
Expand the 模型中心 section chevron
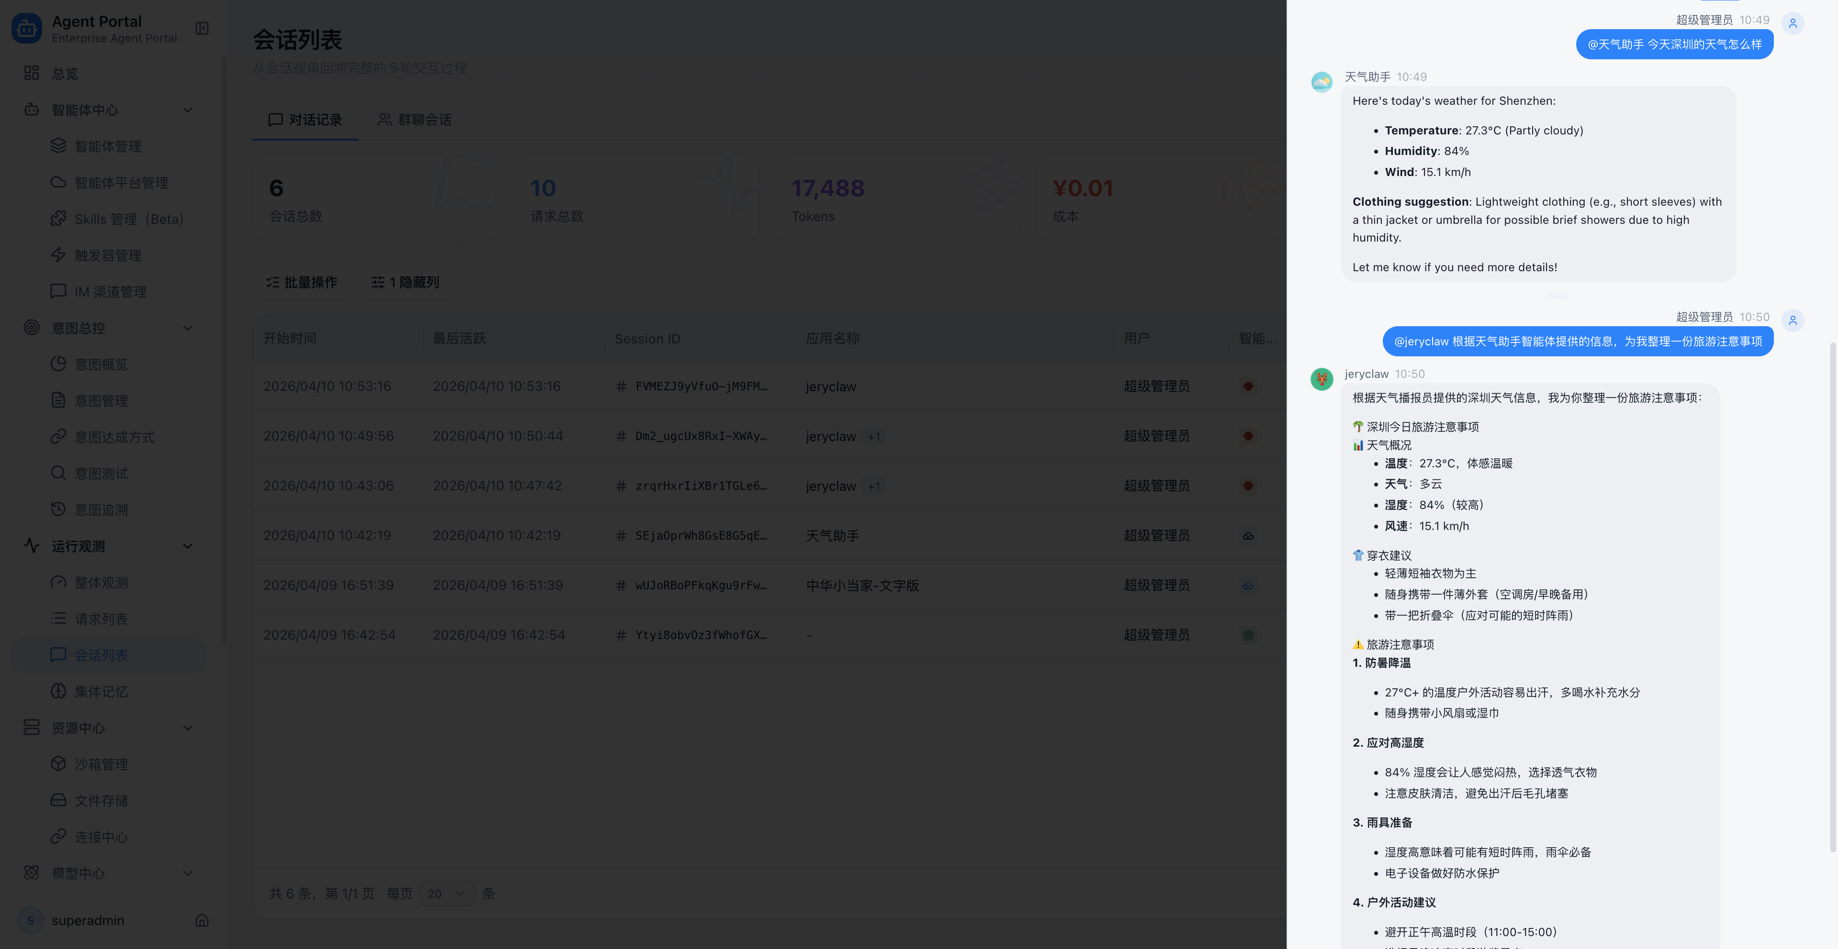[x=188, y=873]
